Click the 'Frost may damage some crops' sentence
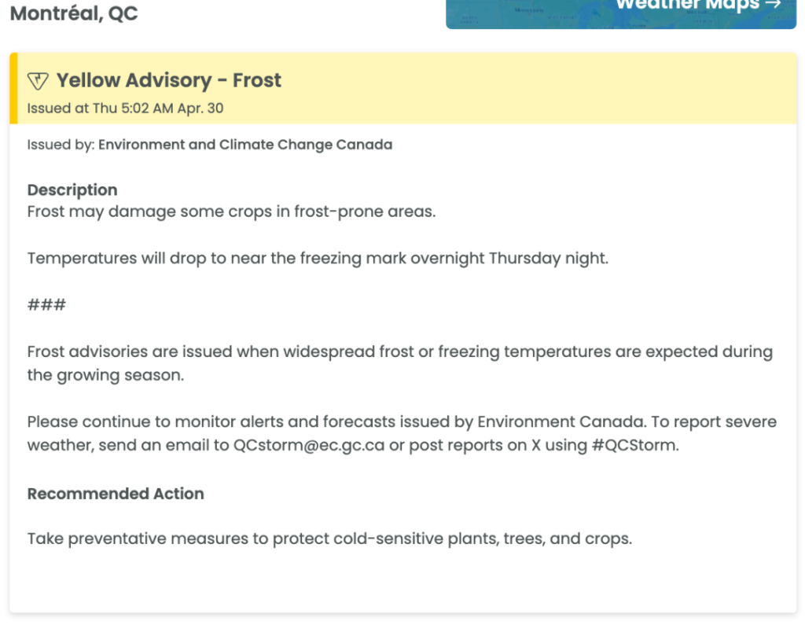Viewport: 805px width, 629px height. [232, 212]
